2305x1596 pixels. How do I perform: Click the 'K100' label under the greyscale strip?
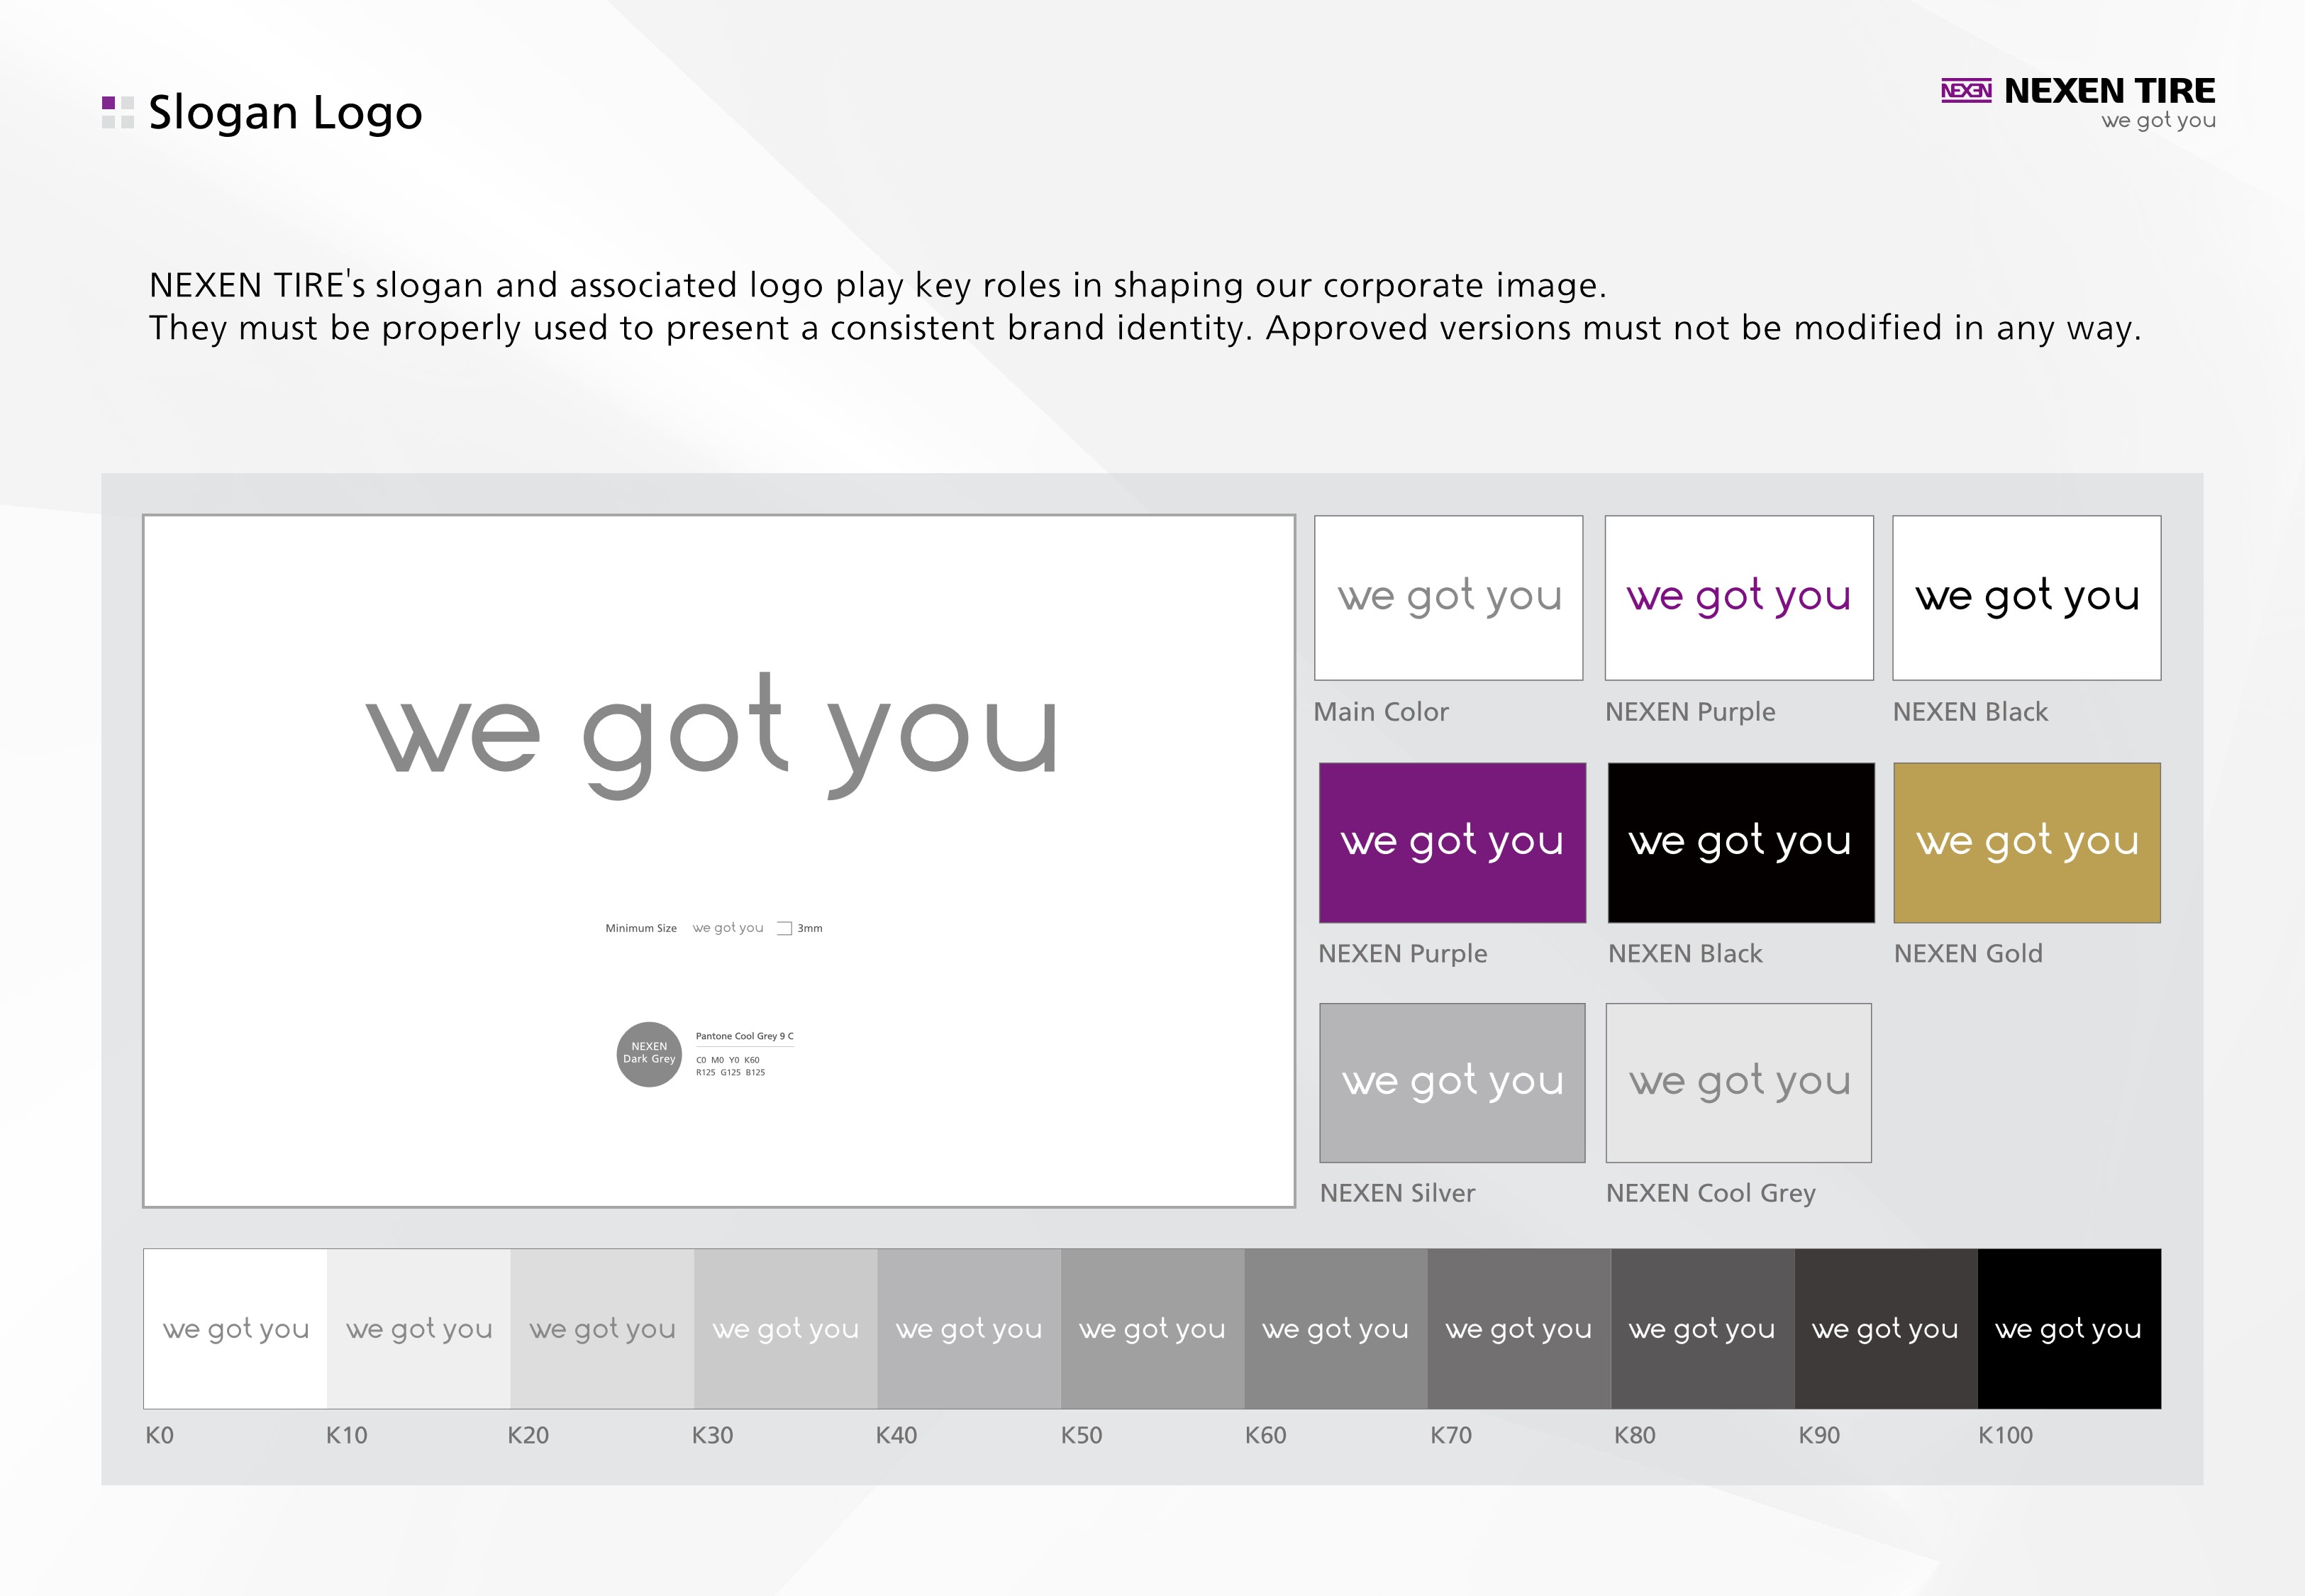(x=2006, y=1435)
